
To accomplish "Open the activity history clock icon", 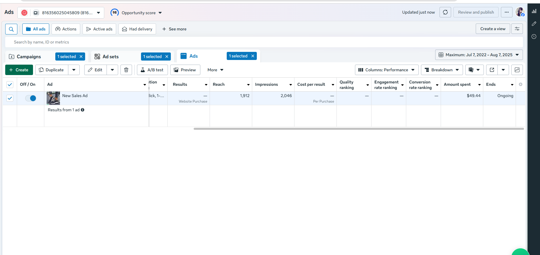I will tap(534, 37).
